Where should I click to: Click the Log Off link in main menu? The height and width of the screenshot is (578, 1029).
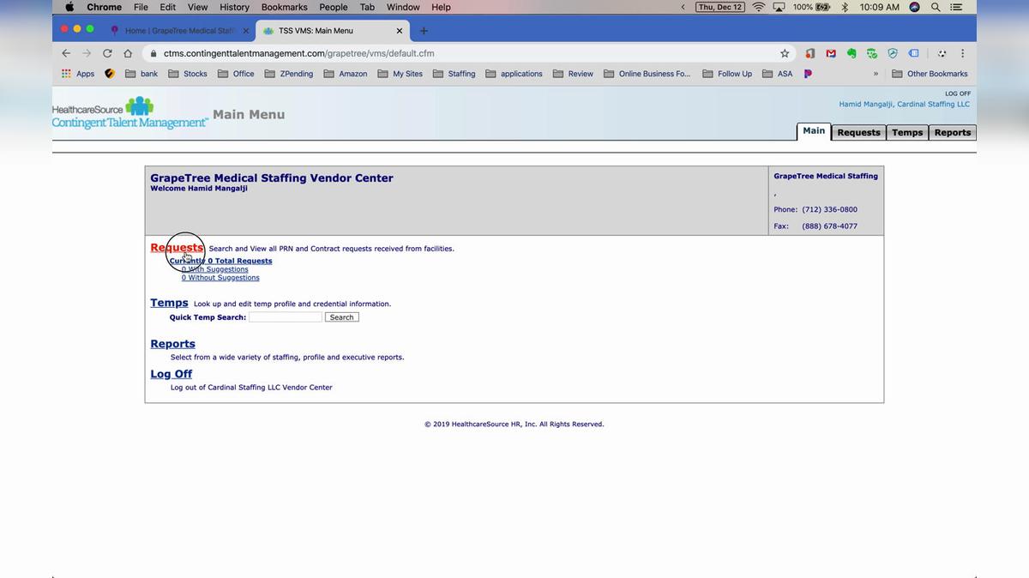tap(171, 374)
